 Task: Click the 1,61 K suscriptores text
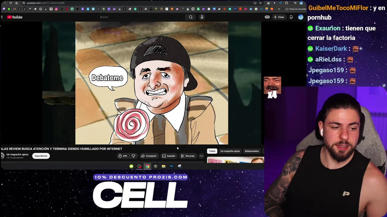click(x=15, y=158)
